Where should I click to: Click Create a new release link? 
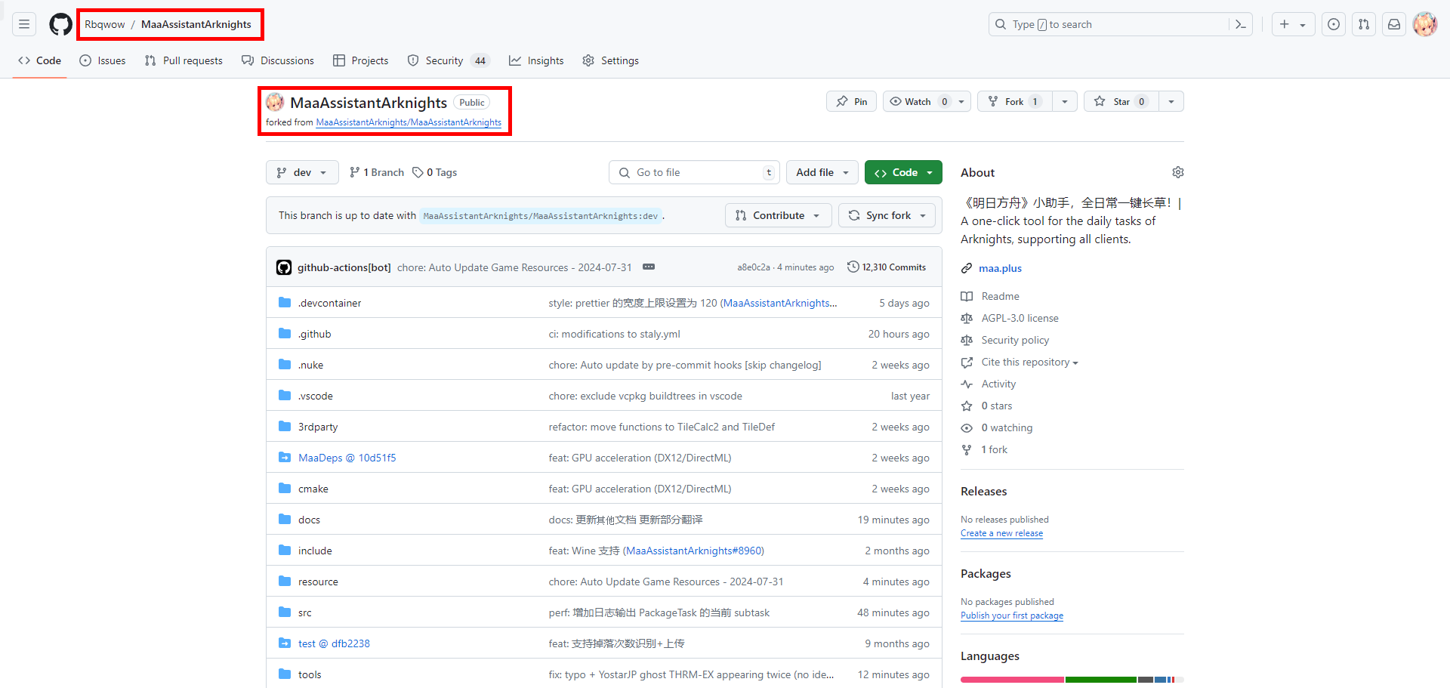(1001, 533)
